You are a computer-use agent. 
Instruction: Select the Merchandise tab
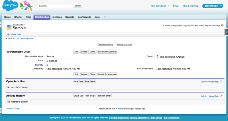tap(42, 17)
